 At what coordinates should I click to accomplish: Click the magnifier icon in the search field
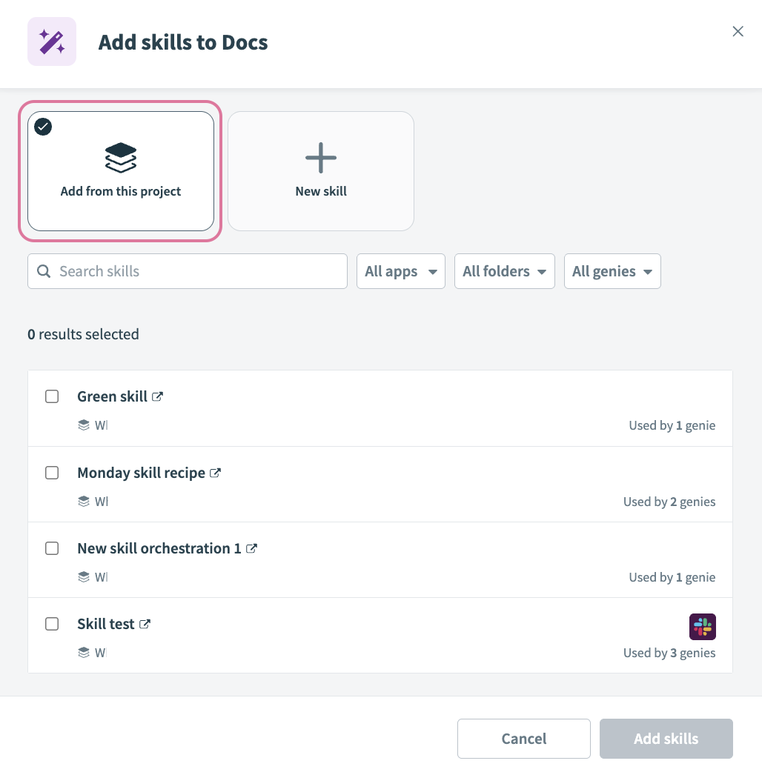coord(44,271)
